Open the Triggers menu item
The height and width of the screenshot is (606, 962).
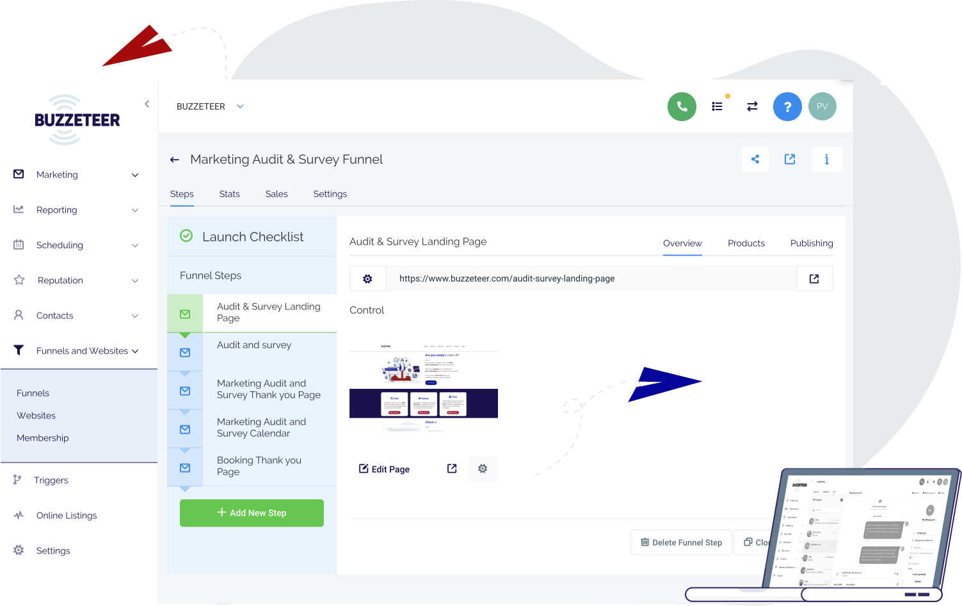pos(51,480)
